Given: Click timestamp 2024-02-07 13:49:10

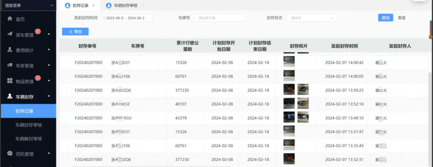Looking at the screenshot, I should [x=344, y=118].
